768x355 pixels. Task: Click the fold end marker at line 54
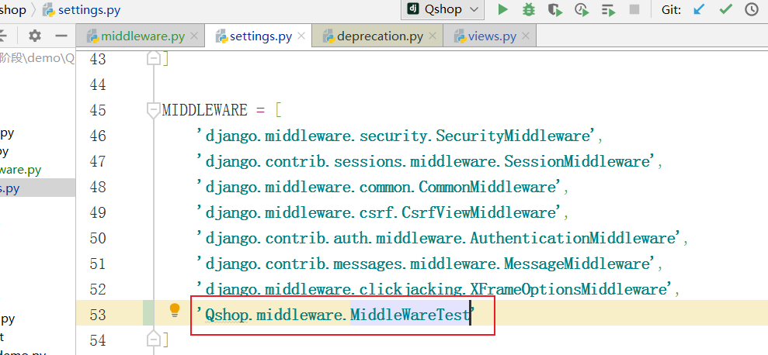click(154, 339)
